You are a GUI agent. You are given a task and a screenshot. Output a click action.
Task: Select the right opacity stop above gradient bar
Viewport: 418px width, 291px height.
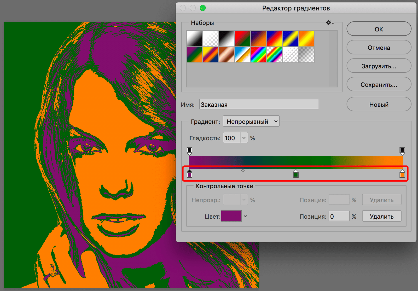pos(402,151)
